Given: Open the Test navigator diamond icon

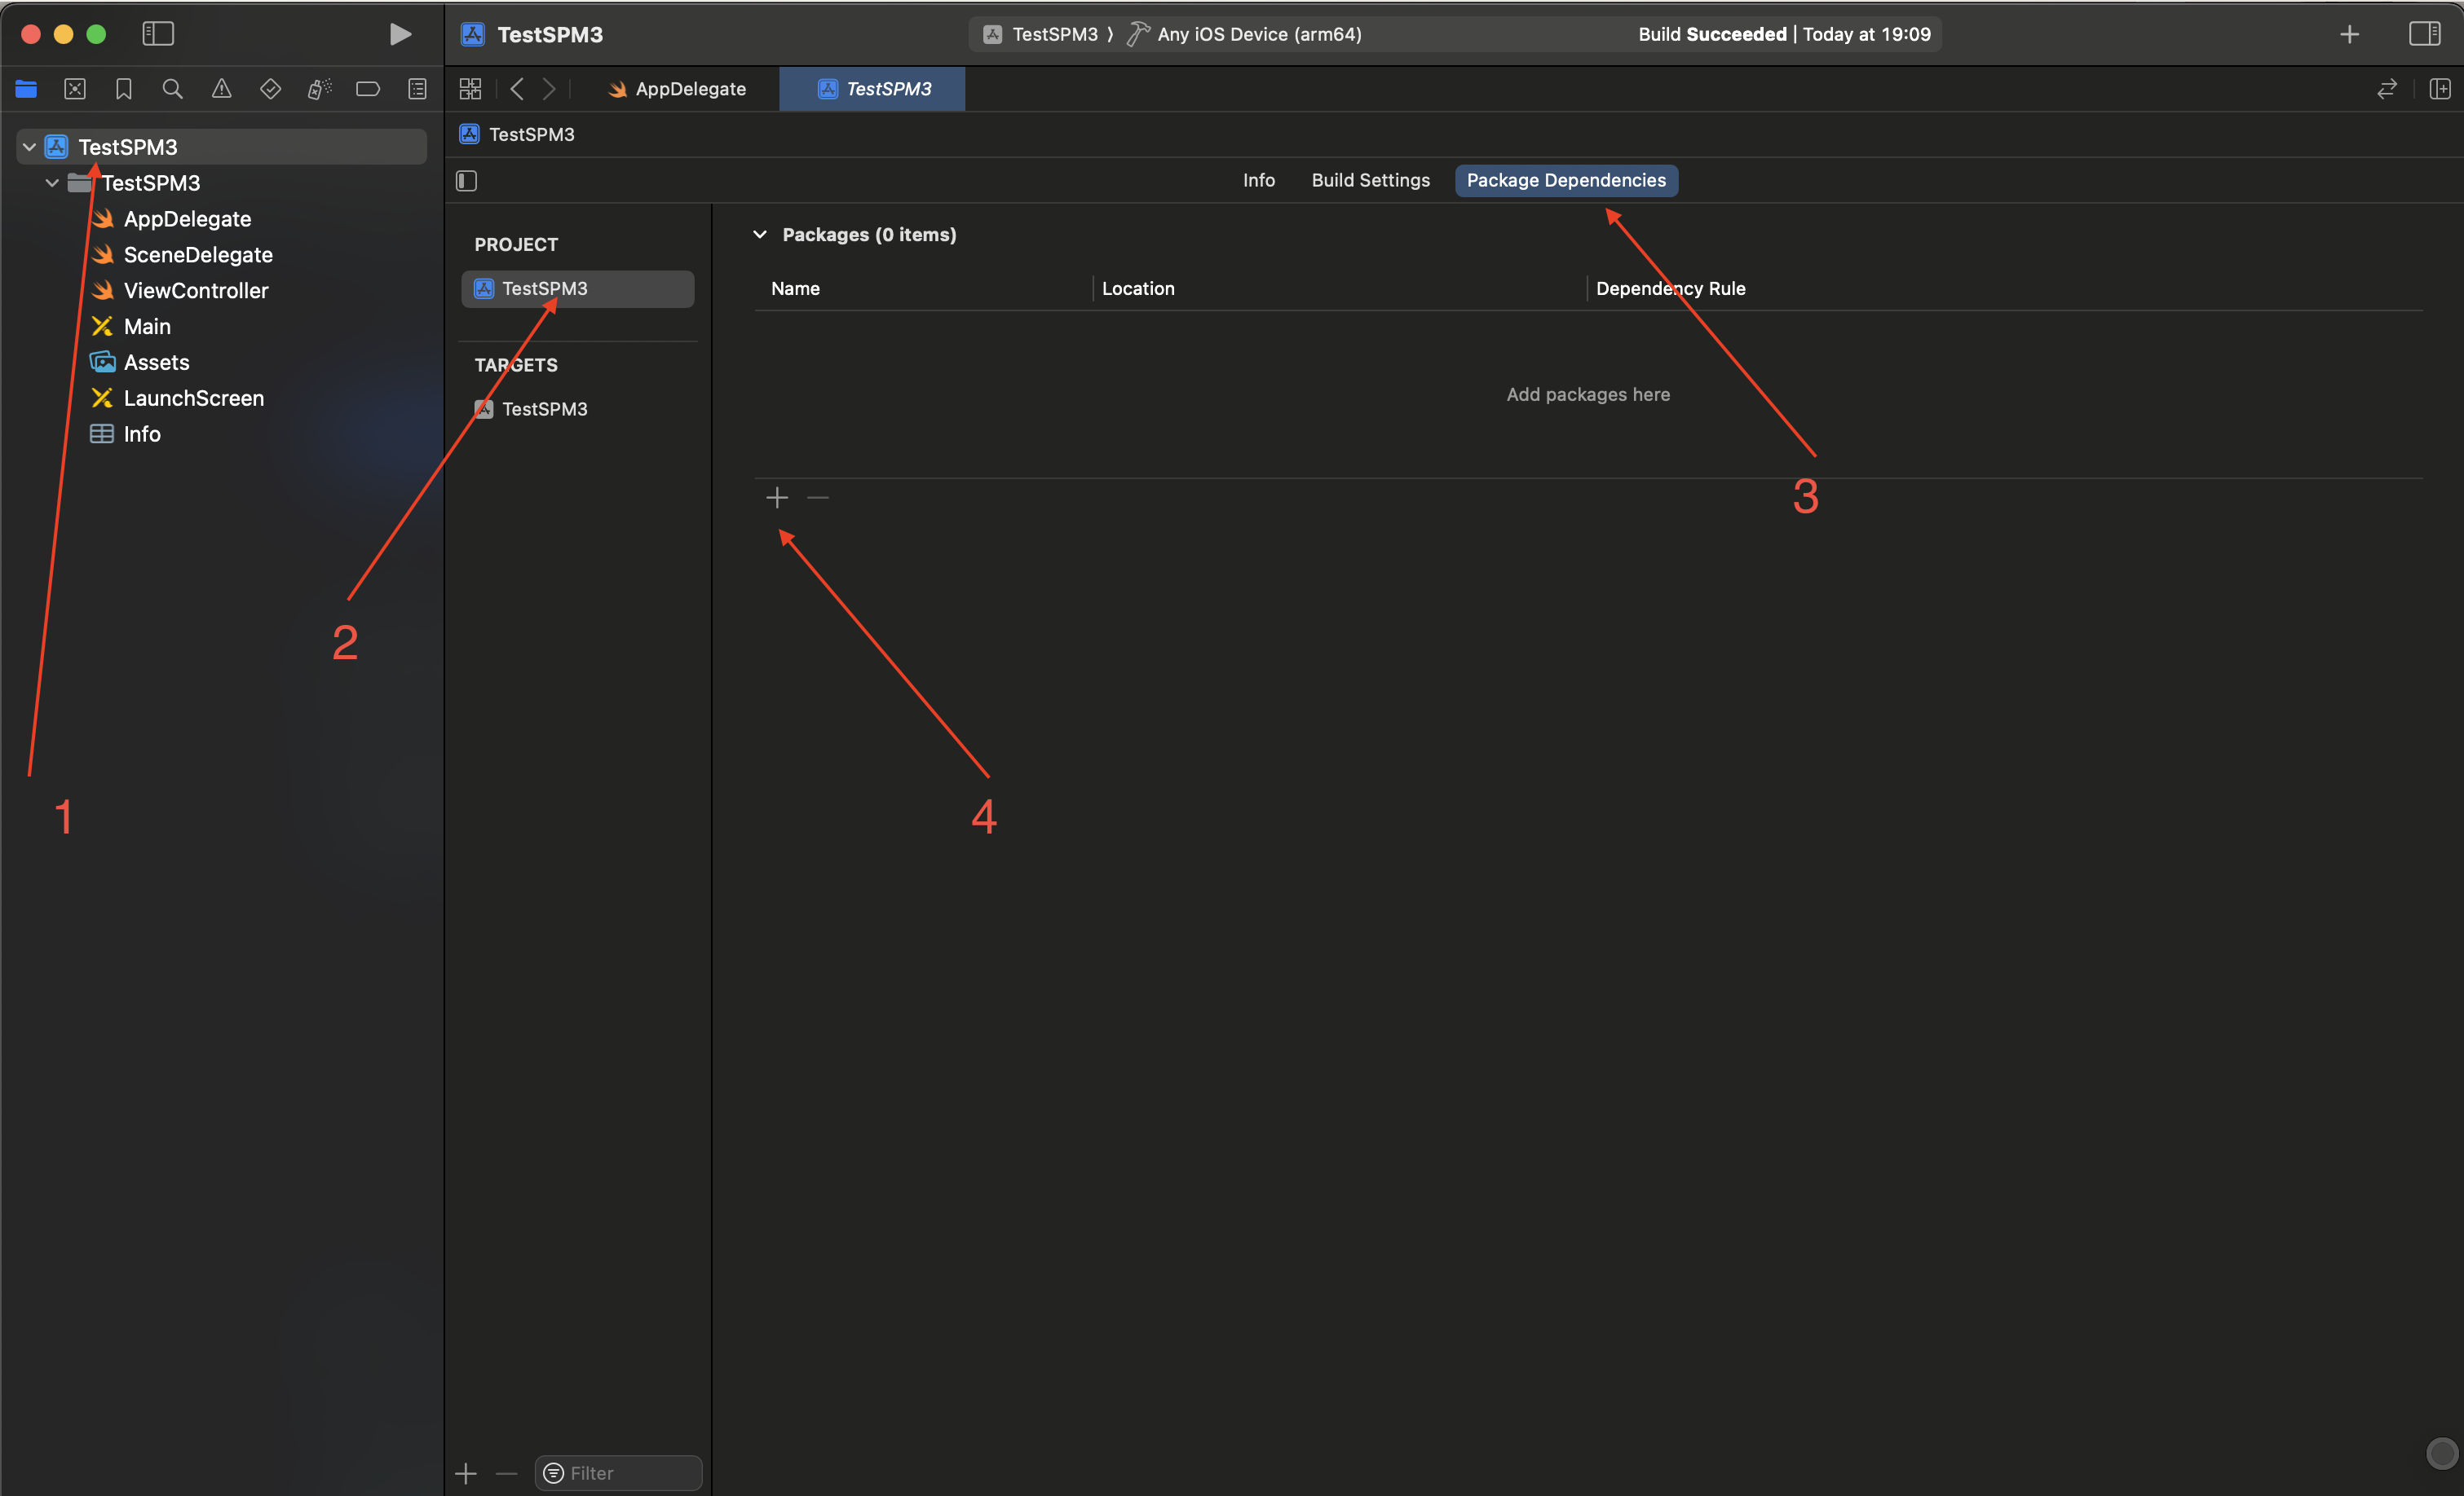Looking at the screenshot, I should coord(270,89).
